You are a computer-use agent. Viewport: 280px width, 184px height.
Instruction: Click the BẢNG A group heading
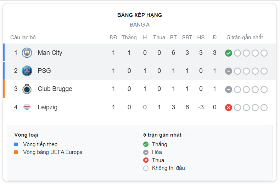coord(140,25)
